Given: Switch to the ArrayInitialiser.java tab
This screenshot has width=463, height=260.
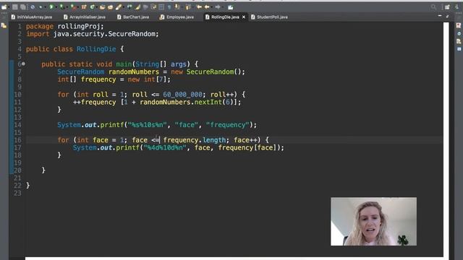Looking at the screenshot, I should (x=85, y=17).
